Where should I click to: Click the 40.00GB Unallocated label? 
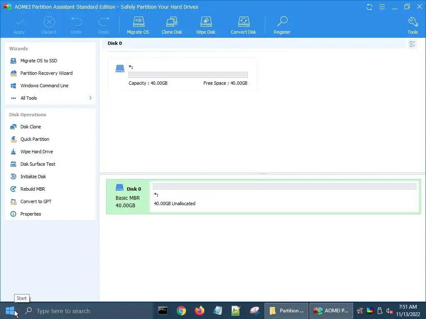pyautogui.click(x=174, y=204)
